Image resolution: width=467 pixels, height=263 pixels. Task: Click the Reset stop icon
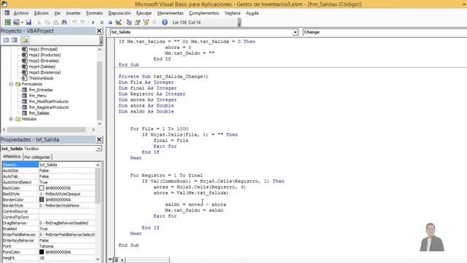tap(110, 23)
